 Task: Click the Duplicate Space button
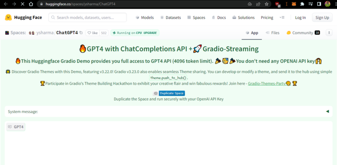coord(172,93)
